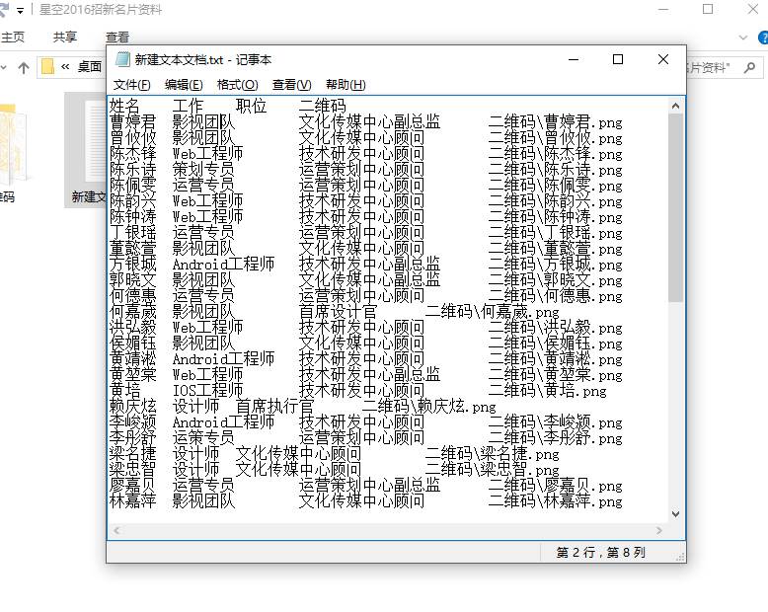Open the 查看(V) menu in Notepad
Screen dimensions: 768x612
[x=292, y=85]
